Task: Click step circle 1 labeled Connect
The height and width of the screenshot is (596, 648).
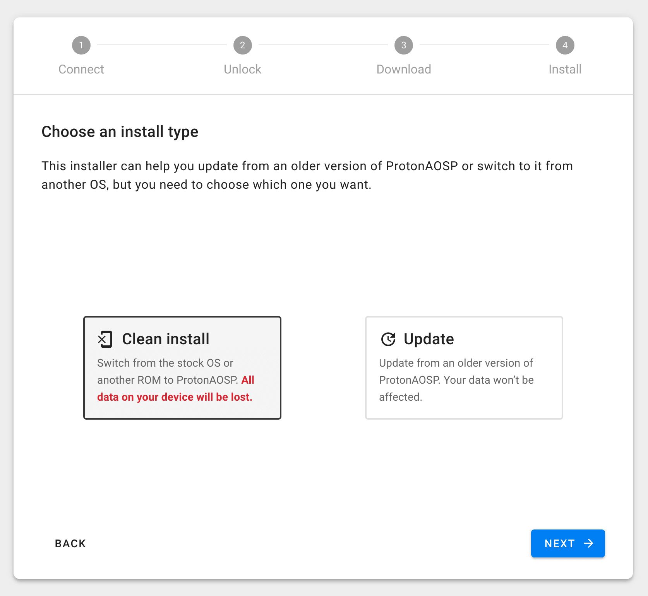Action: (x=81, y=45)
